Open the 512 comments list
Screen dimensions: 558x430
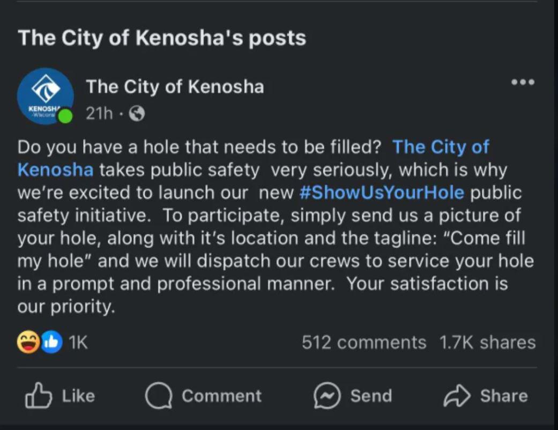[364, 342]
